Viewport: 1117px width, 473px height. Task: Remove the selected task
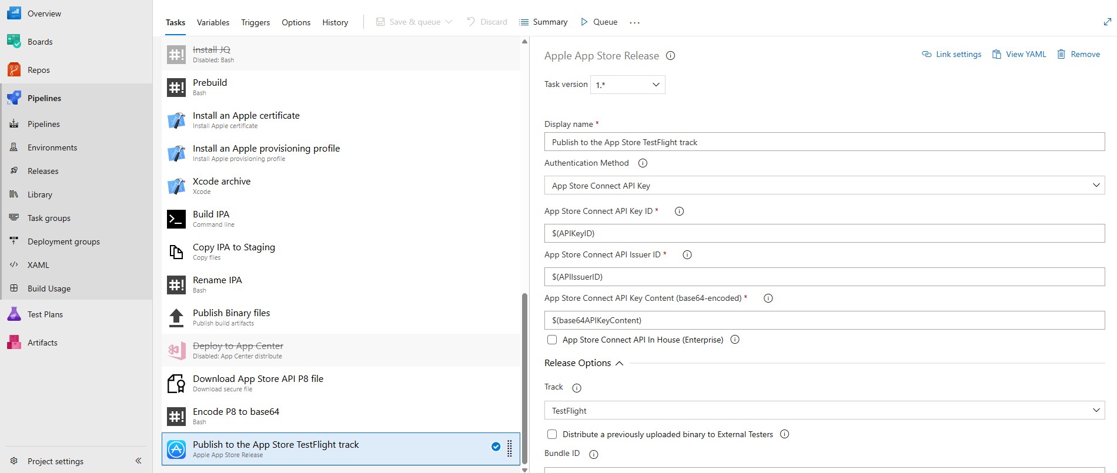tap(1079, 54)
